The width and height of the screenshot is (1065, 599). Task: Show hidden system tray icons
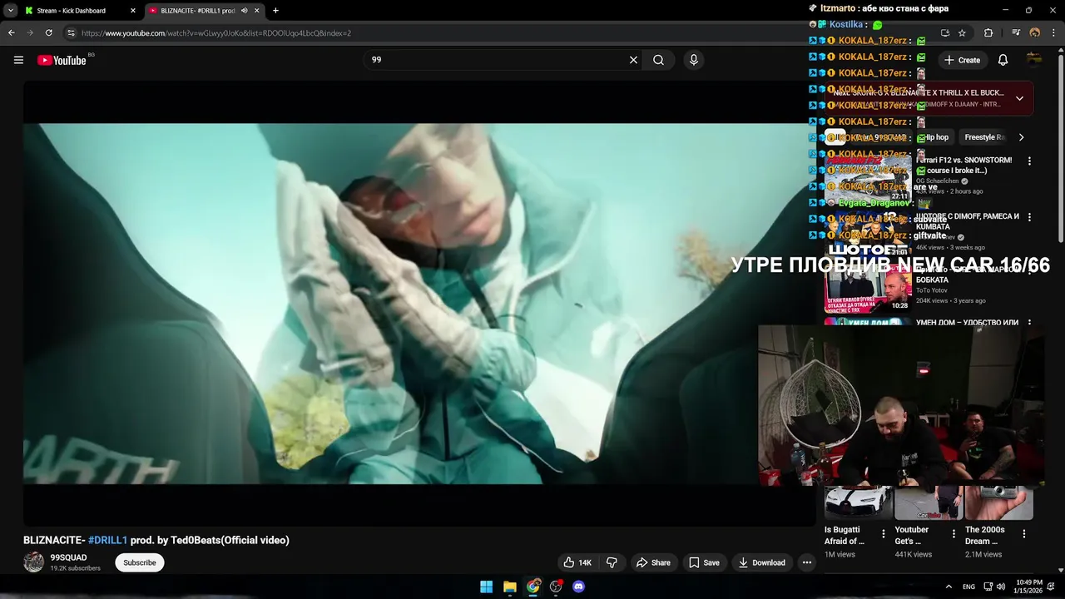click(949, 587)
